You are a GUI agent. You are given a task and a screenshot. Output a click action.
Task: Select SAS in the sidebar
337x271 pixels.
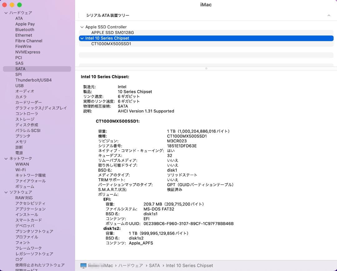click(19, 63)
